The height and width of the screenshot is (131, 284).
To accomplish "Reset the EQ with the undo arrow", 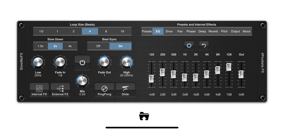I will coord(204,45).
